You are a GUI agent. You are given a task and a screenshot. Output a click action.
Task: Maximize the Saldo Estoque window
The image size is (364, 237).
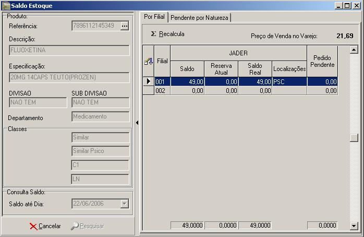point(347,6)
